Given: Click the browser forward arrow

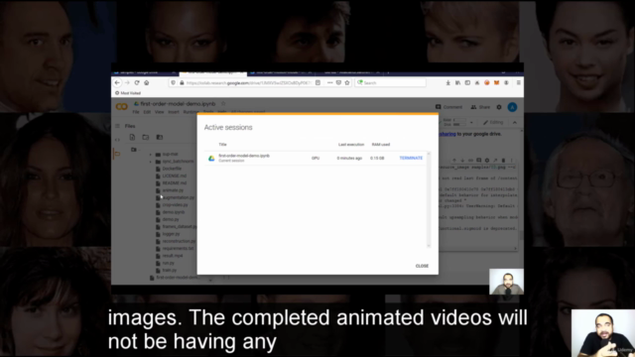Looking at the screenshot, I should click(127, 82).
